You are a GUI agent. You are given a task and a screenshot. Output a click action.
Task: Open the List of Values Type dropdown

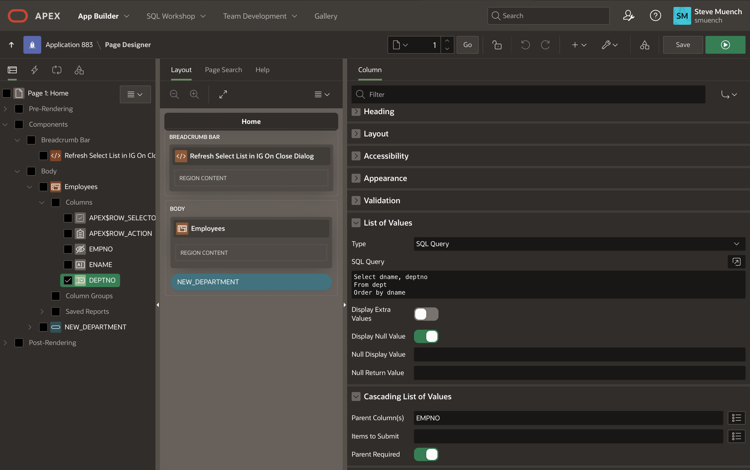click(578, 244)
